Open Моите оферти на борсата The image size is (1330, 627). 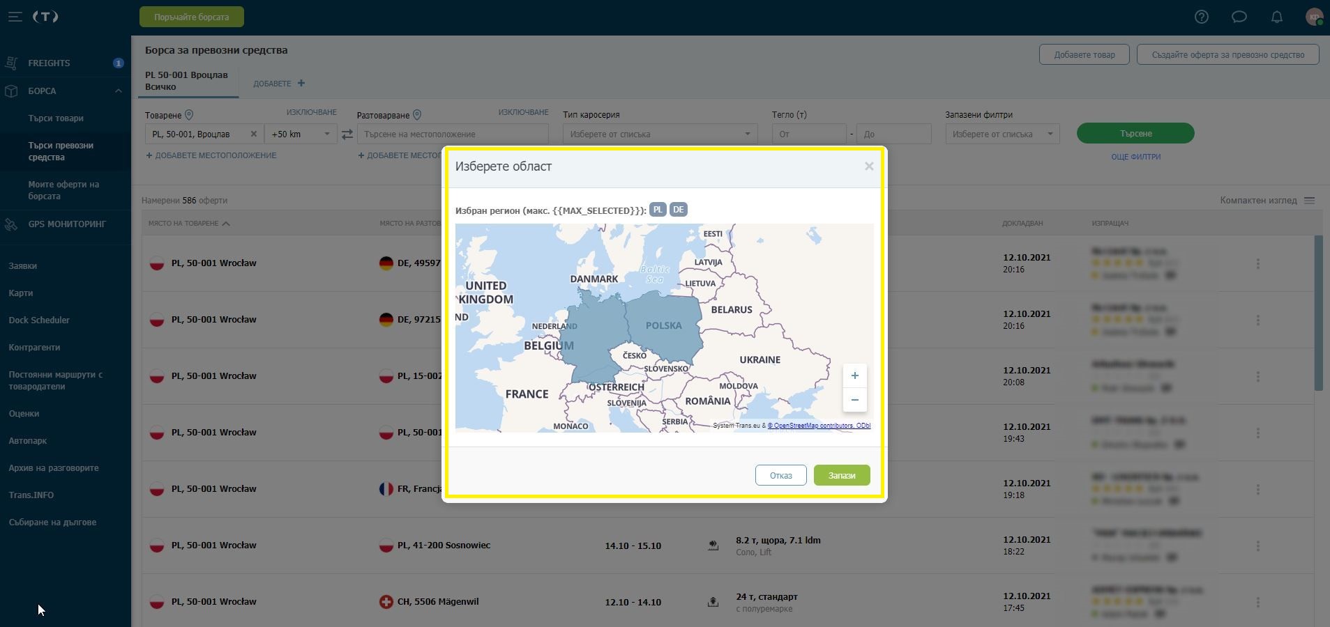pos(63,190)
